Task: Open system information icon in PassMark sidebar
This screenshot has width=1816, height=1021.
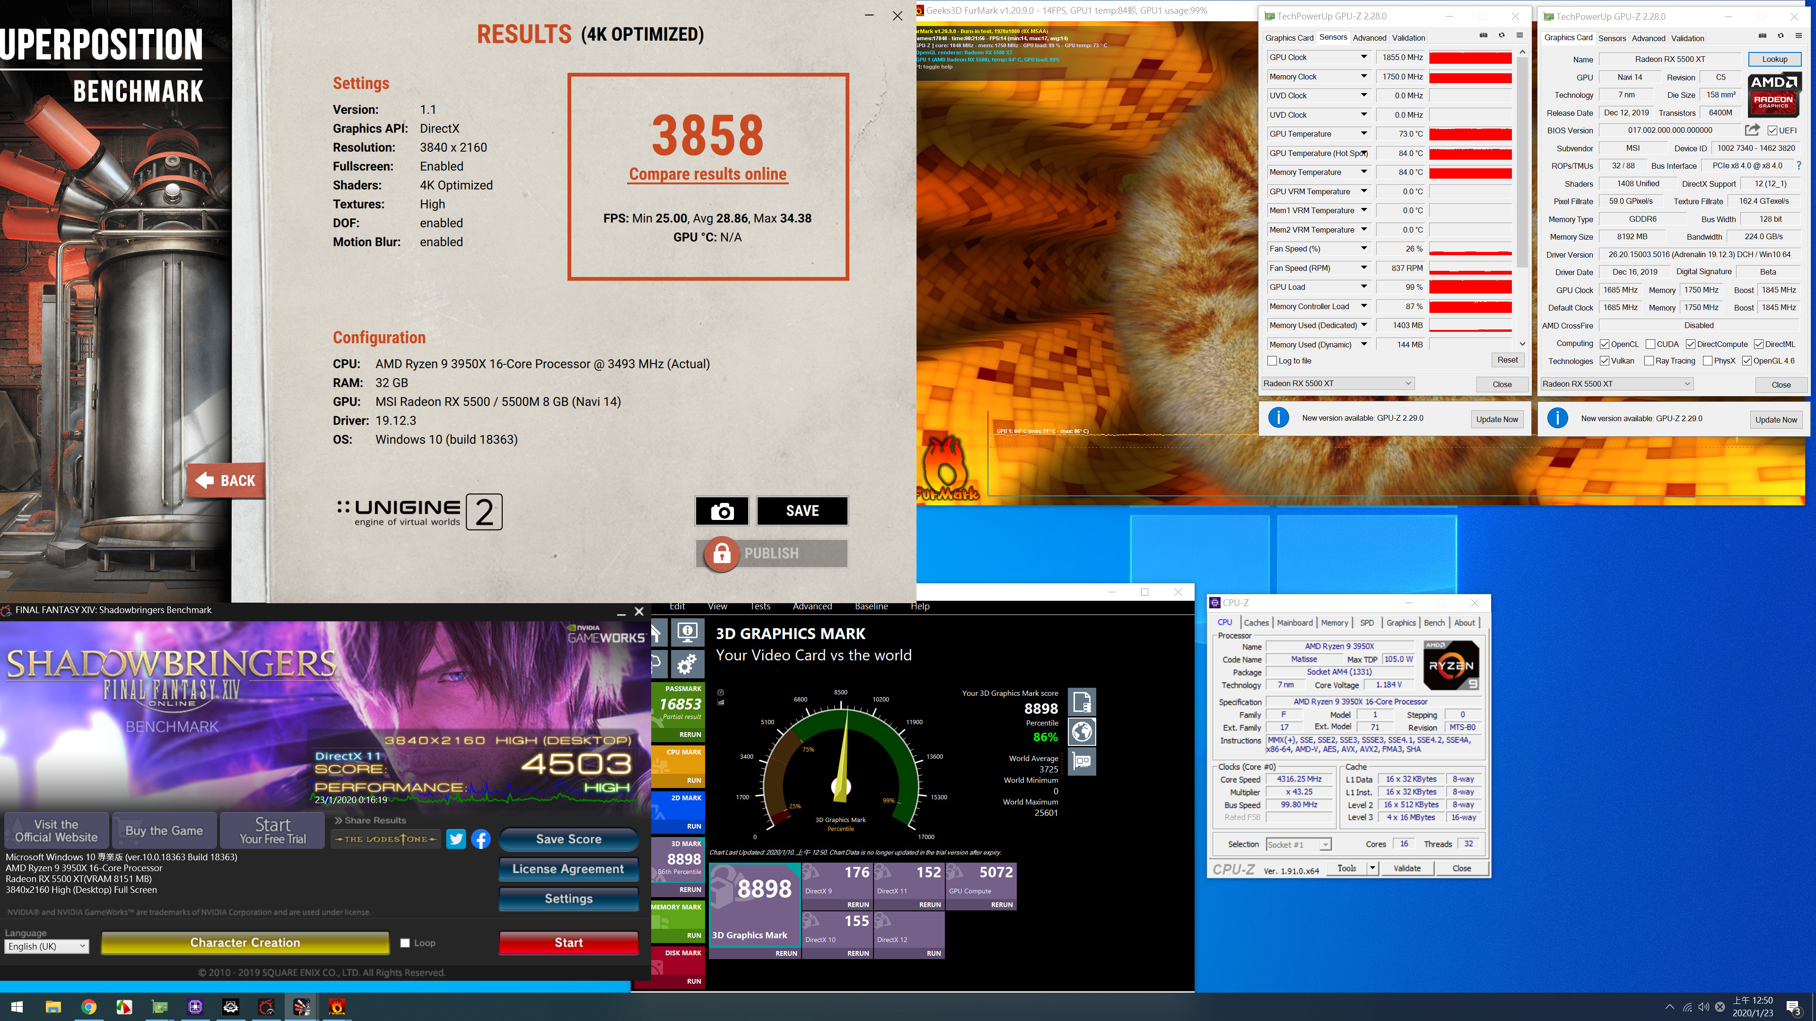Action: (x=687, y=632)
